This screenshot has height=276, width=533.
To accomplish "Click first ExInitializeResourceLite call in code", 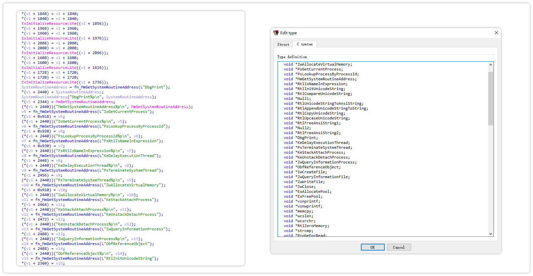I will 49,23.
